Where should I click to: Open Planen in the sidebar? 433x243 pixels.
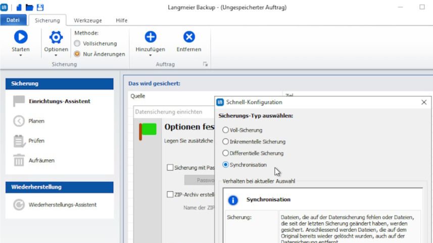tap(36, 121)
